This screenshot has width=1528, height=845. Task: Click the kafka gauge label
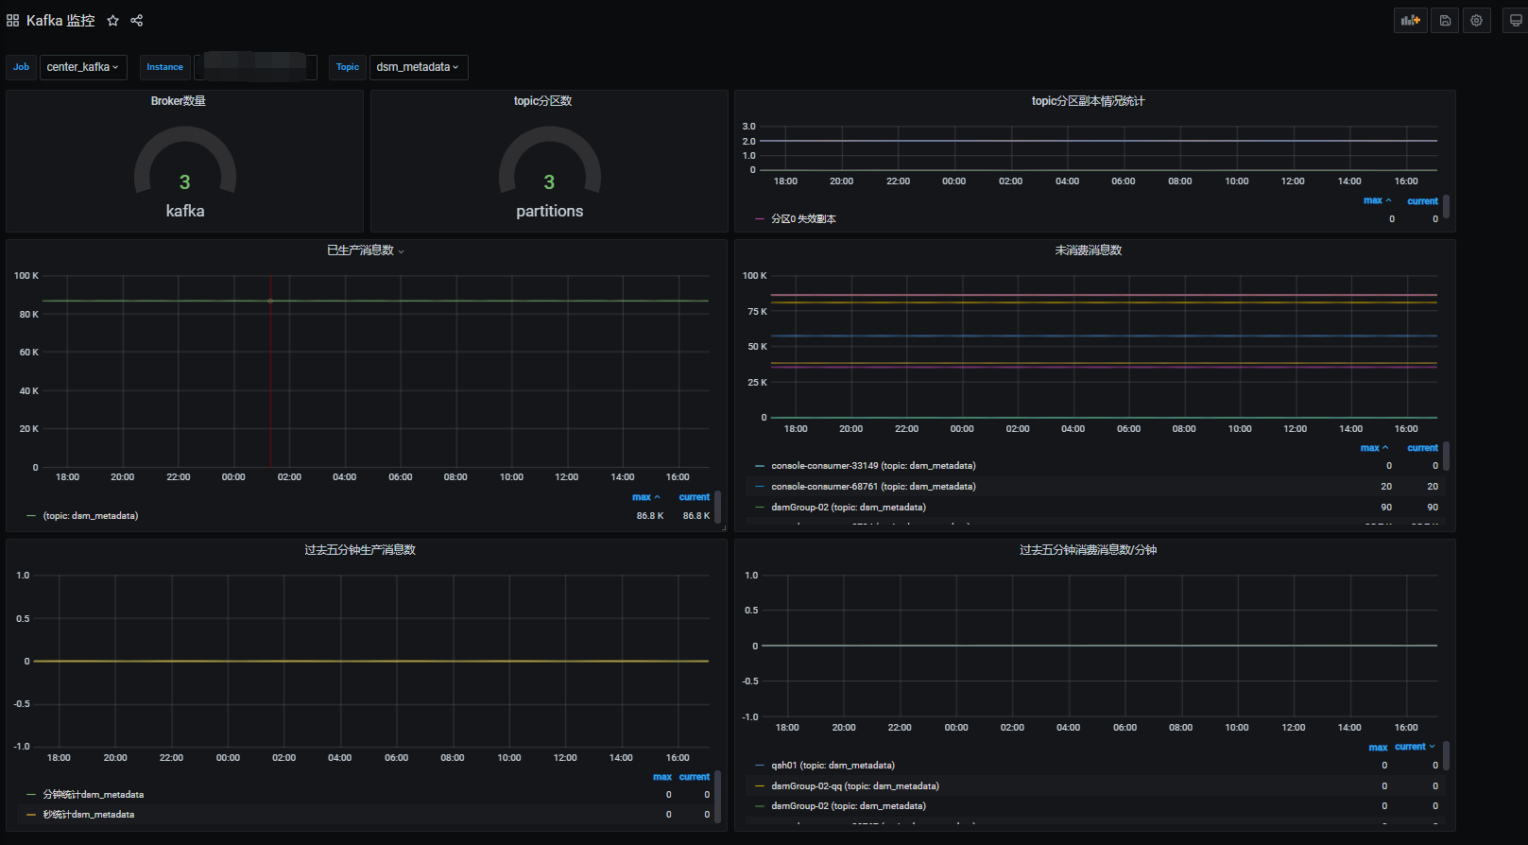pyautogui.click(x=185, y=211)
